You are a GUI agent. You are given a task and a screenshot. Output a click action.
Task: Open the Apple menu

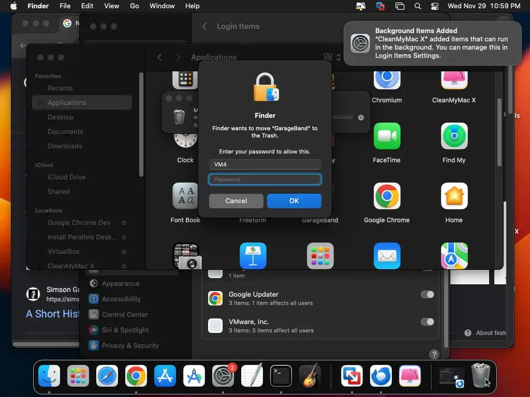tap(13, 6)
